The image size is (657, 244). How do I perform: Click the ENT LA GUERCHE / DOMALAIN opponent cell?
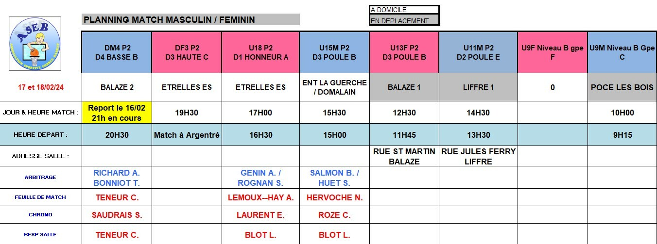pos(334,87)
